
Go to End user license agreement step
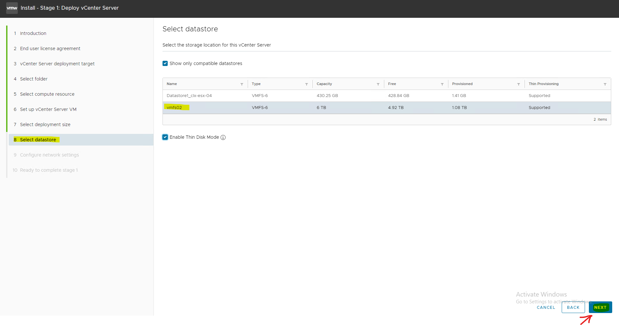[50, 49]
